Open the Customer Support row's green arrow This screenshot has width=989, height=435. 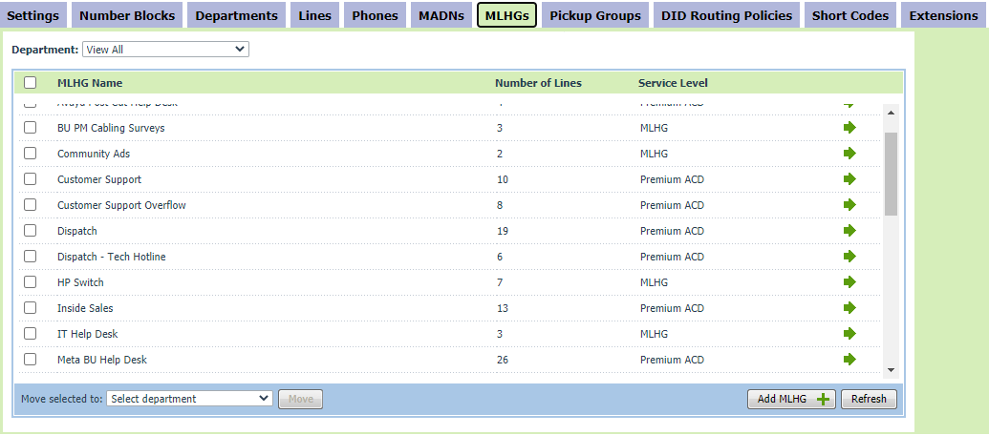pos(849,179)
